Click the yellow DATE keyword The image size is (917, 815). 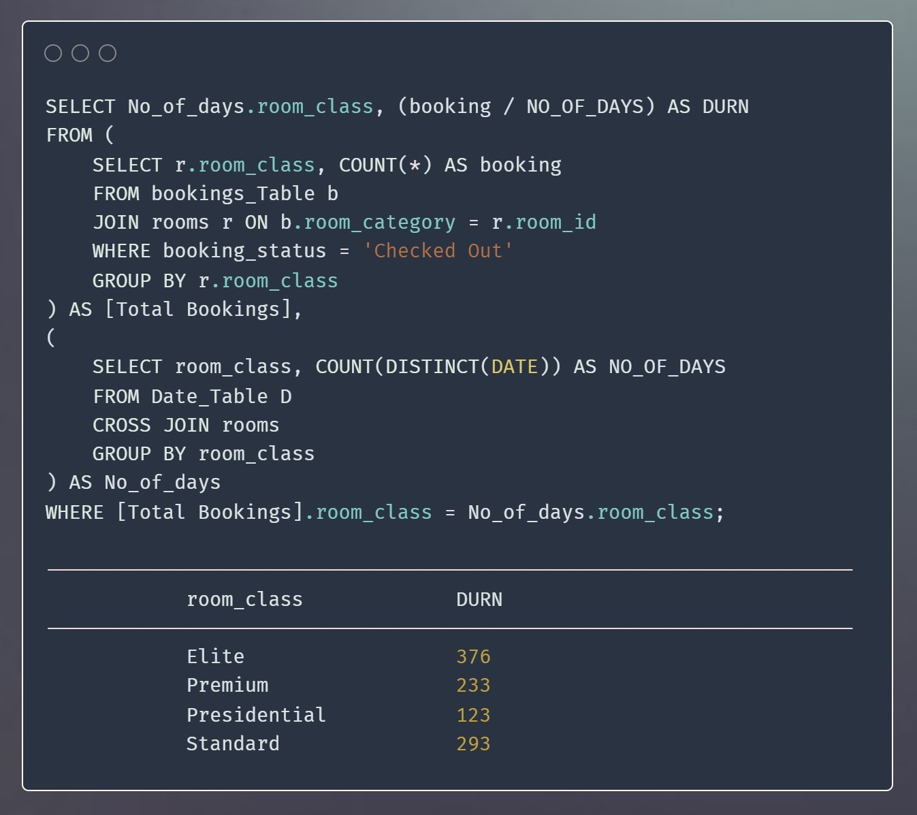[515, 367]
